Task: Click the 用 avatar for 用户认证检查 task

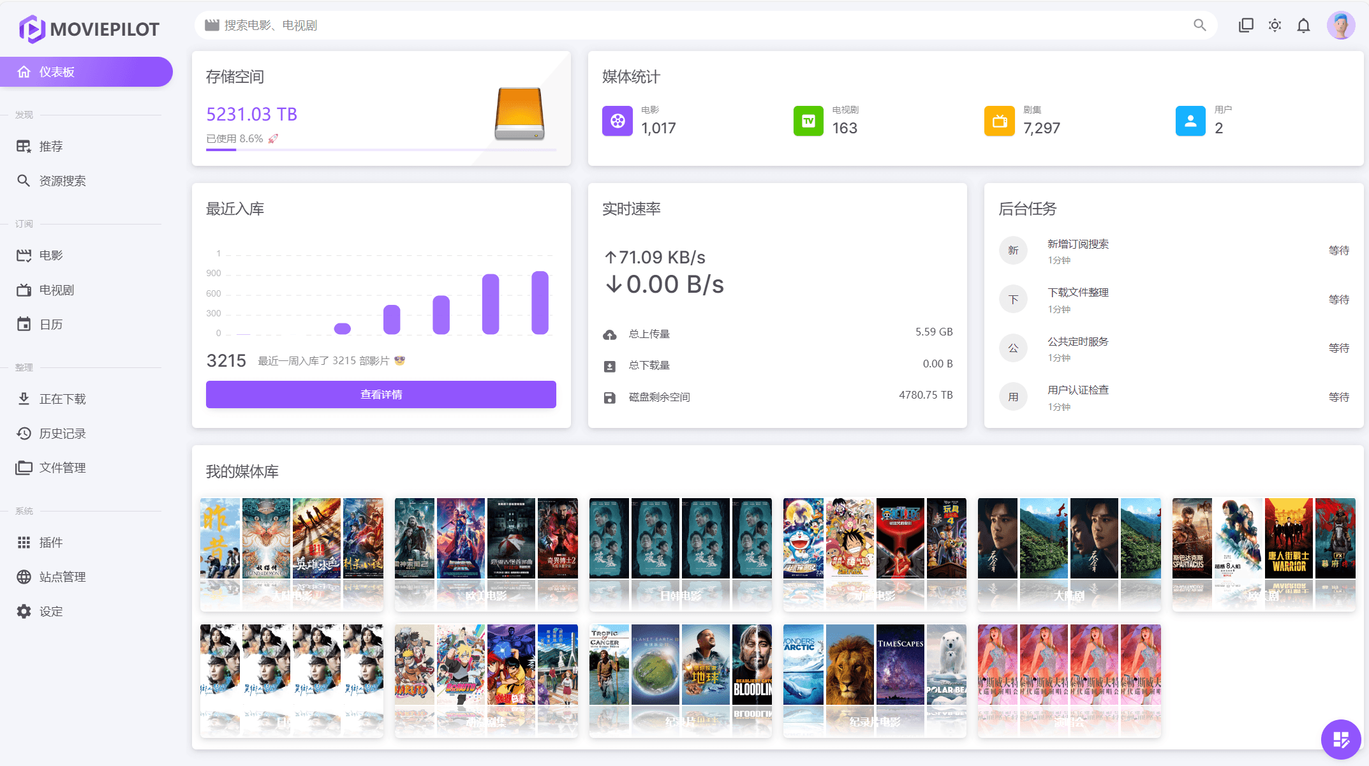Action: pos(1013,397)
